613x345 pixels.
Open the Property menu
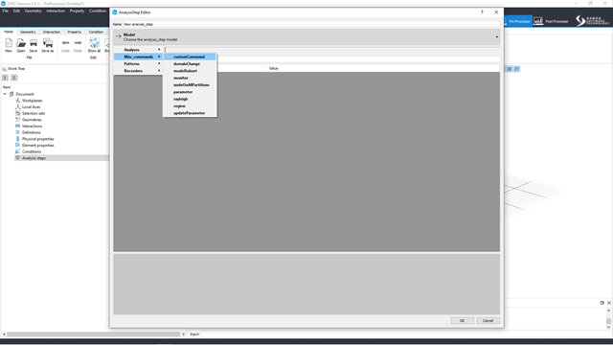(x=77, y=11)
